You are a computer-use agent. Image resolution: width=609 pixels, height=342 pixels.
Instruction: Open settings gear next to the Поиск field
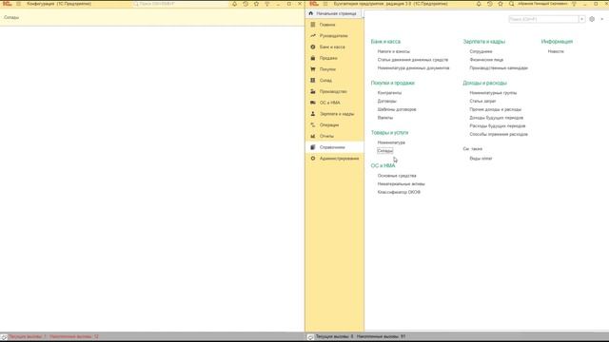592,19
